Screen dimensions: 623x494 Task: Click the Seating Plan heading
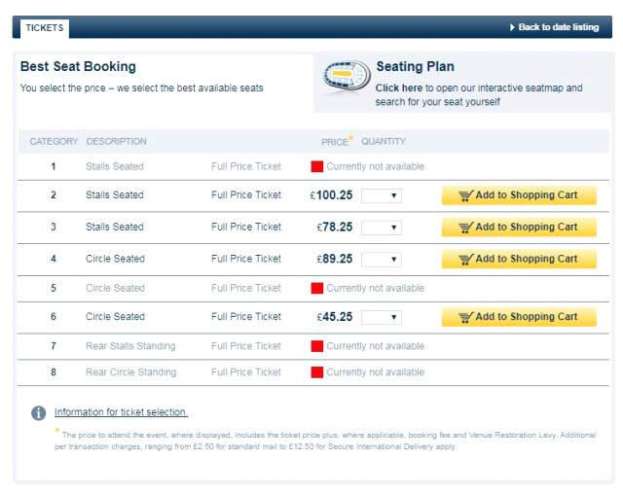[416, 66]
